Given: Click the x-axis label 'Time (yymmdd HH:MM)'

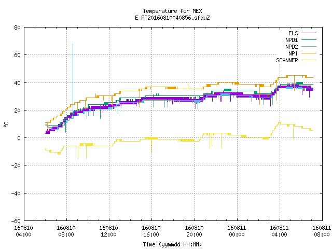Looking at the screenshot, I should point(172,244).
